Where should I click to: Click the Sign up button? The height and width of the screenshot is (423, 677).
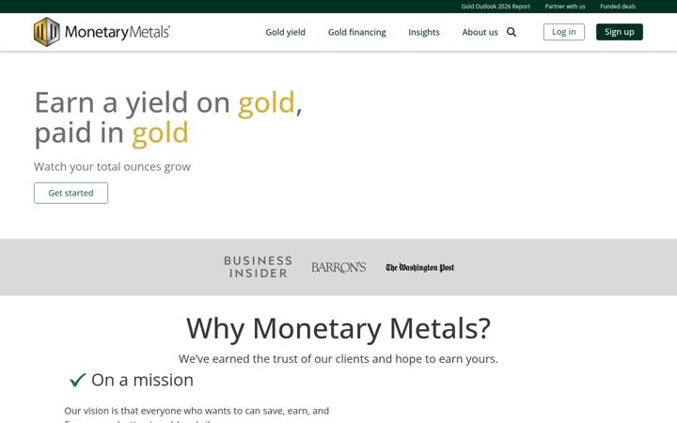click(619, 32)
